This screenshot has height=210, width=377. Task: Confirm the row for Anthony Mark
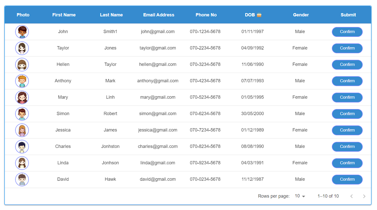(347, 81)
